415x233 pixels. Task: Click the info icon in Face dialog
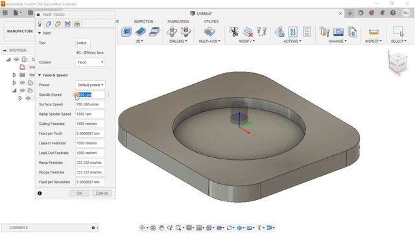point(40,194)
